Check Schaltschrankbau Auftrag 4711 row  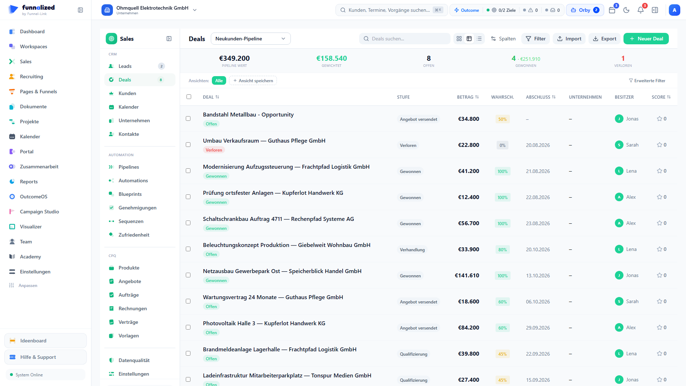point(188,223)
